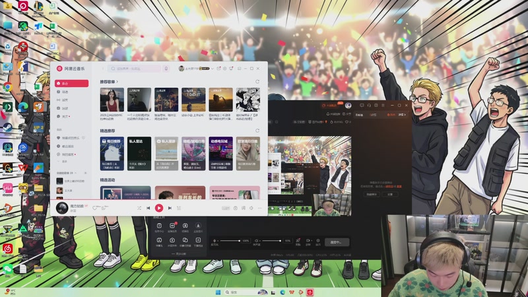Click the chat bubble icon in streaming app title bar
Viewport: 528px width, 297px height.
(362, 106)
